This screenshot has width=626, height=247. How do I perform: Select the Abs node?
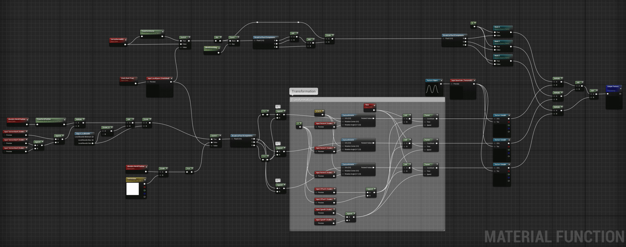[x=217, y=37]
